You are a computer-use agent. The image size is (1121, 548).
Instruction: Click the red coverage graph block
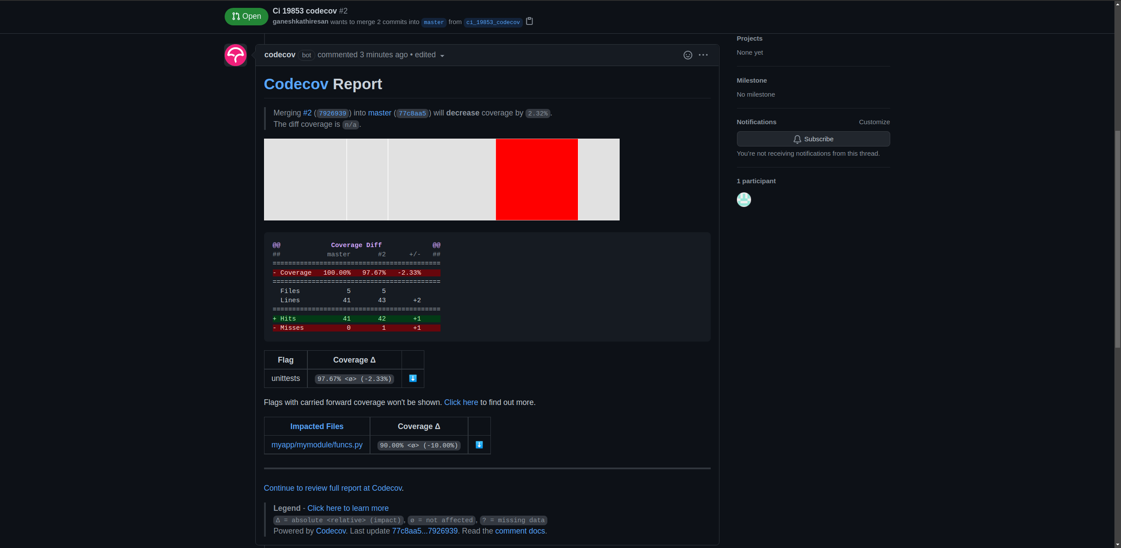point(536,179)
